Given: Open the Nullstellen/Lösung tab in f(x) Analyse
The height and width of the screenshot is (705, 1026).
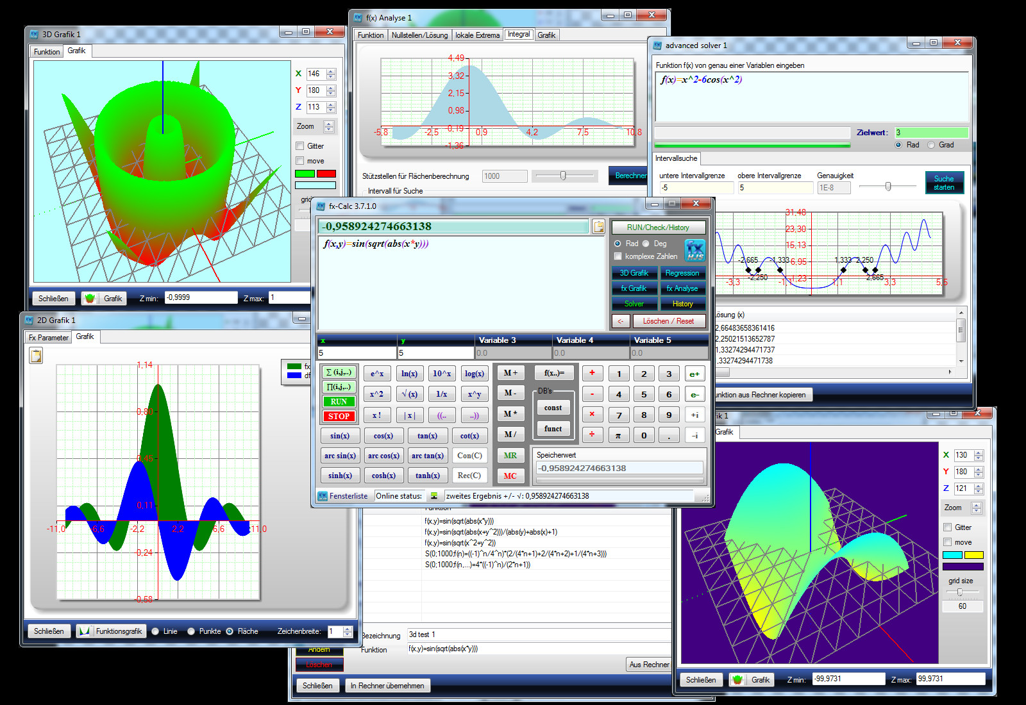Looking at the screenshot, I should point(420,35).
